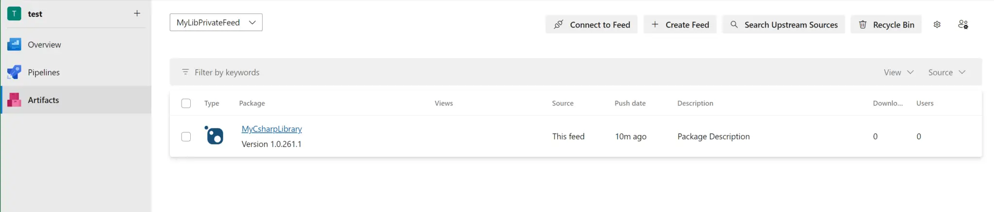Expand the View filter dropdown
Screen dimensions: 994x212
898,72
